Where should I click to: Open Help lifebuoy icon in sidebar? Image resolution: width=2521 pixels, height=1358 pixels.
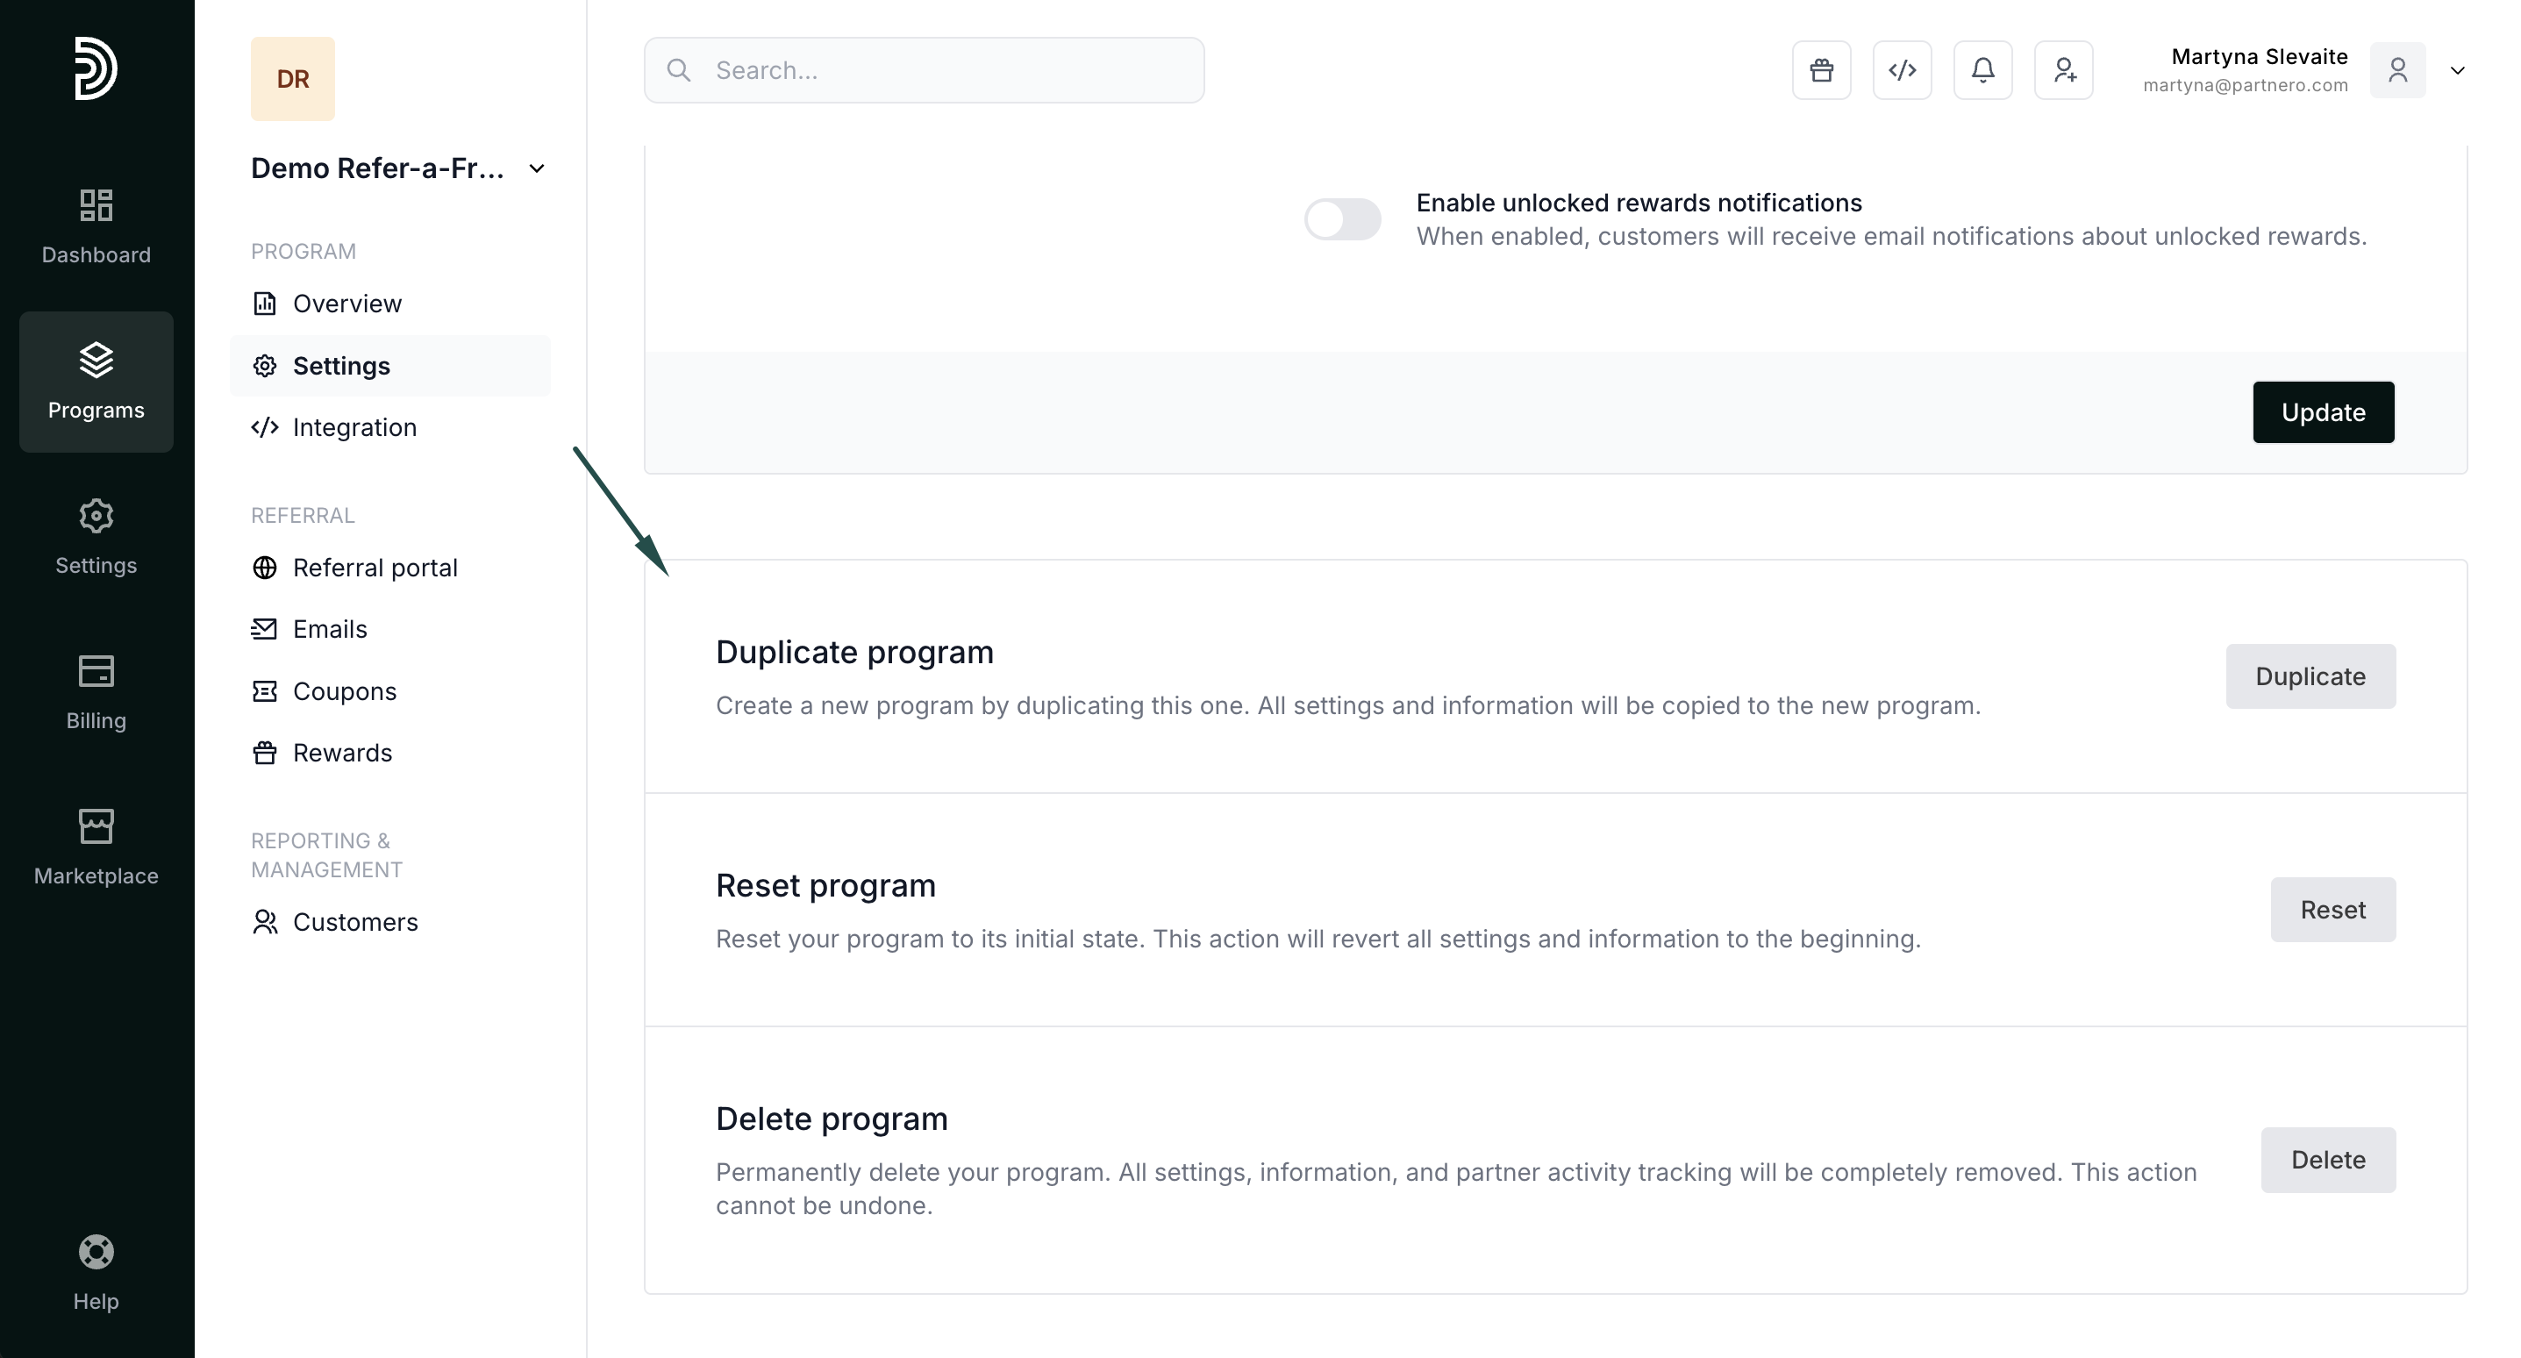96,1272
